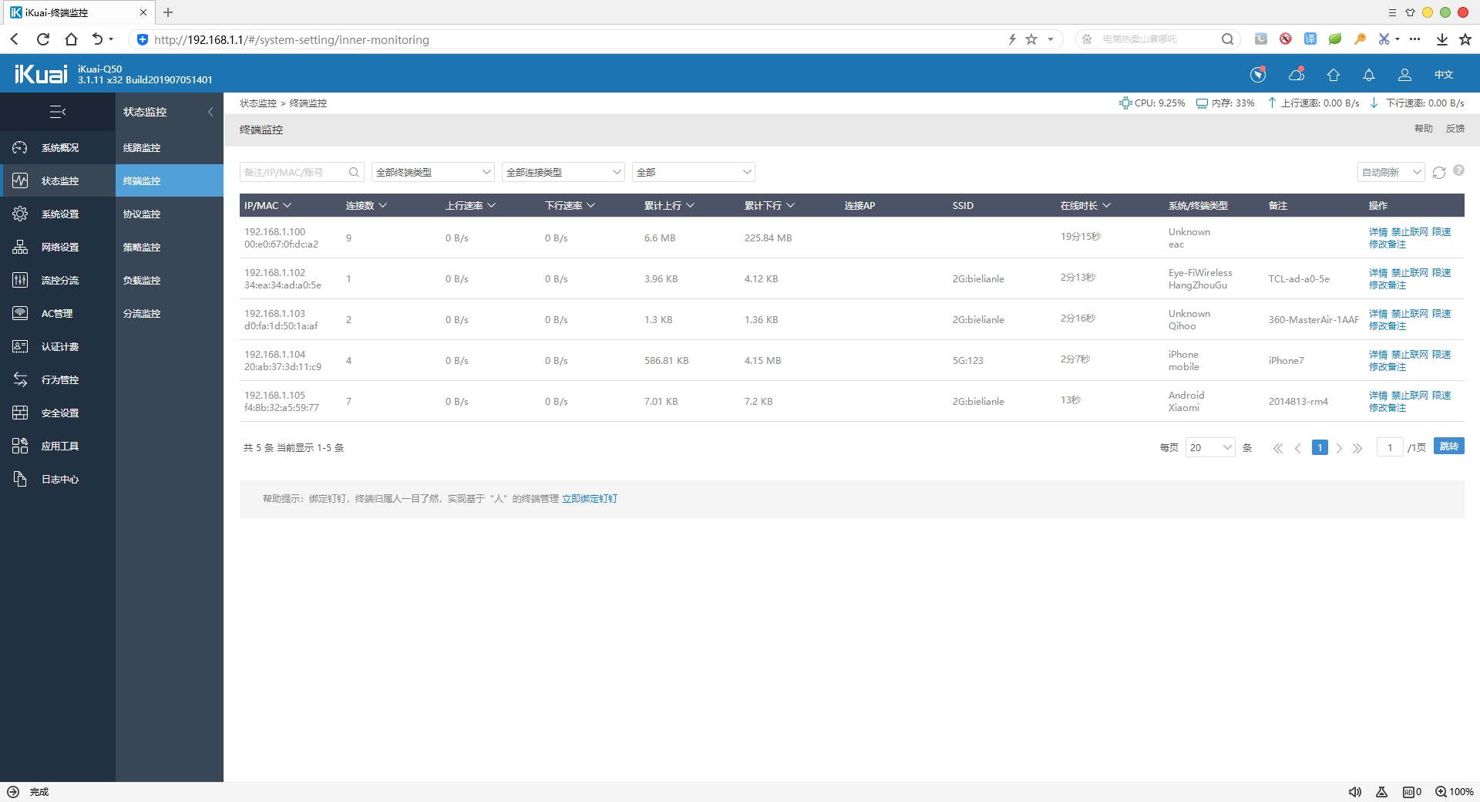Viewport: 1480px width, 802px height.
Task: Click the shield check icon in header
Action: pyautogui.click(x=1258, y=74)
